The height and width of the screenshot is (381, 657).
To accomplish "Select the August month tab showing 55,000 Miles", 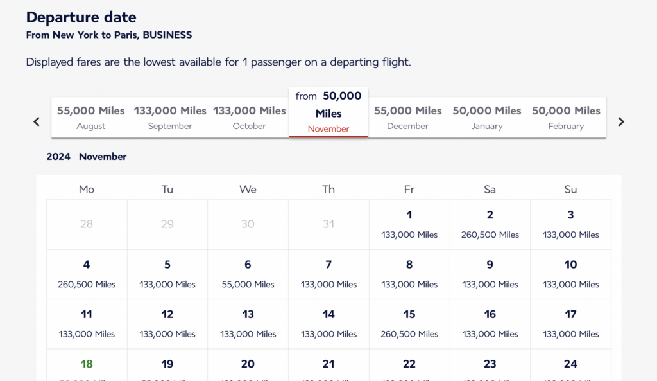I will 90,117.
